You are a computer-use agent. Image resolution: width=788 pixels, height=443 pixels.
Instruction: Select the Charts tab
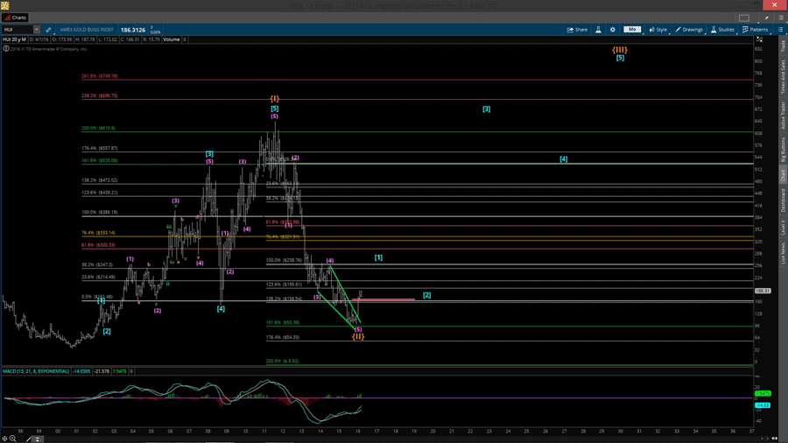tap(16, 18)
